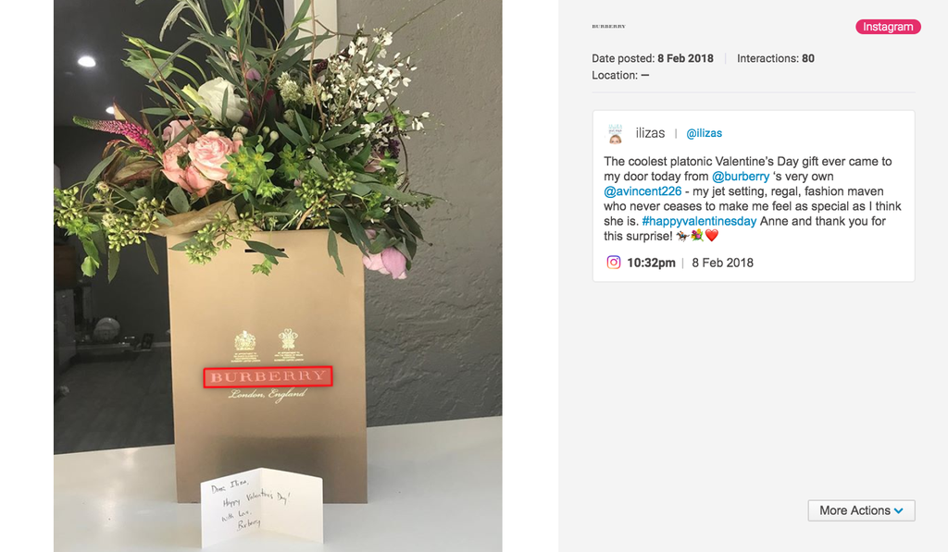Click the bouquet emoji in caption
This screenshot has width=948, height=552.
(697, 236)
